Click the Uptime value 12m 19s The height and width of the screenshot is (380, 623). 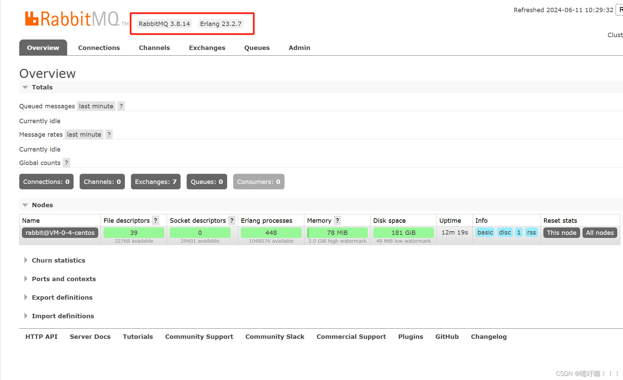pyautogui.click(x=455, y=232)
